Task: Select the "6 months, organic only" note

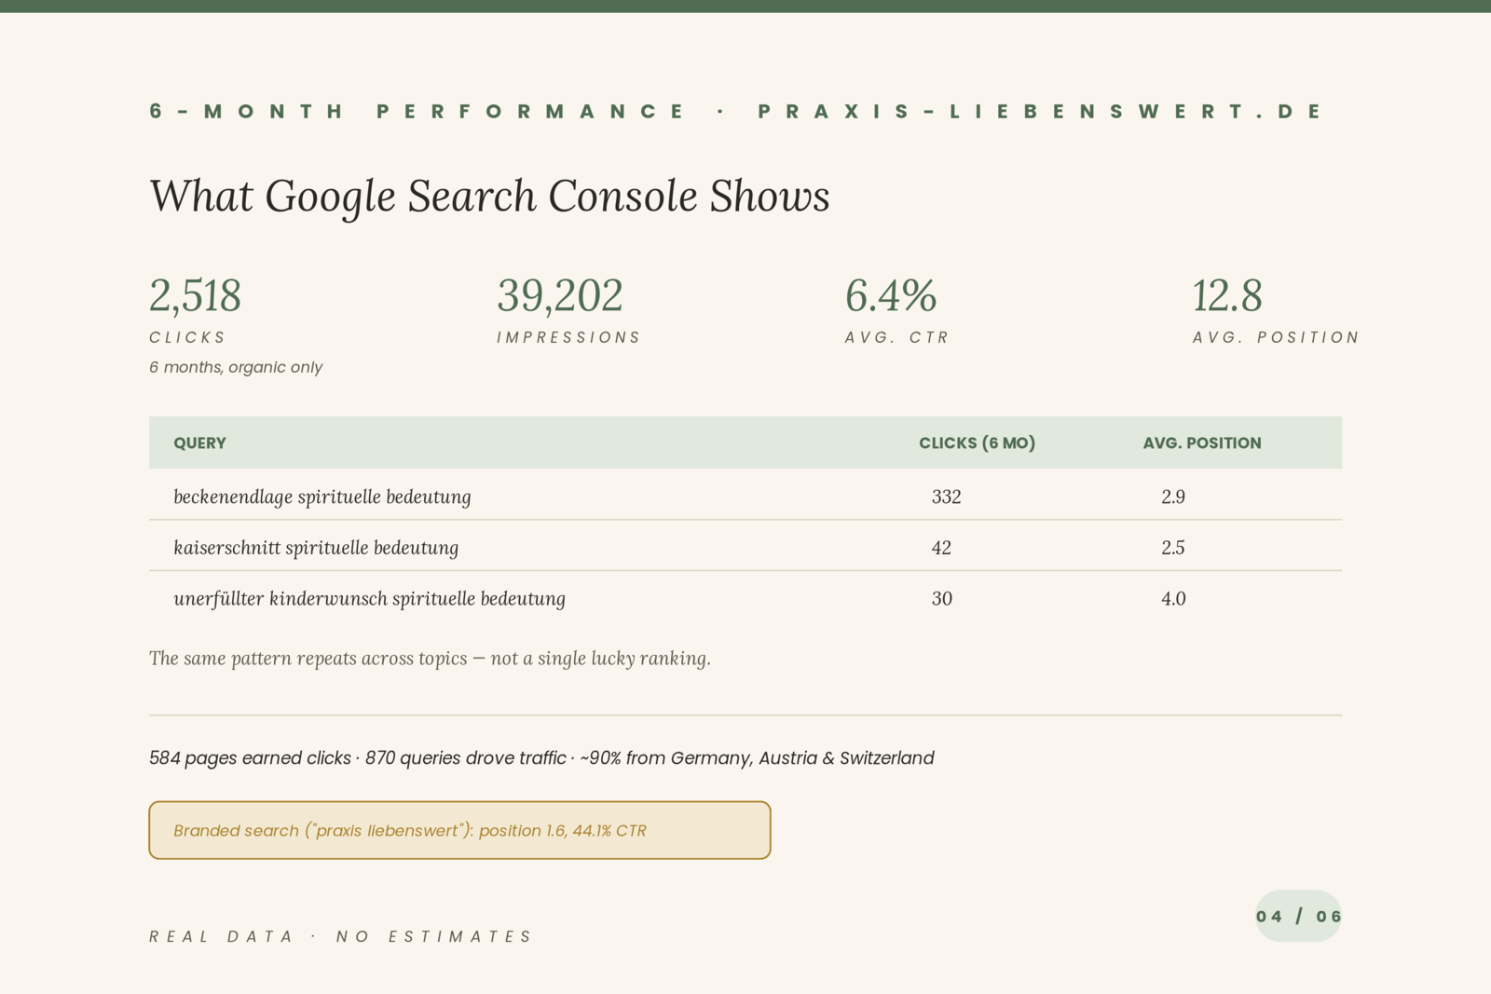Action: pos(236,367)
